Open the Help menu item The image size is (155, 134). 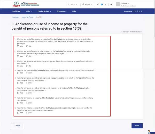click(x=74, y=11)
